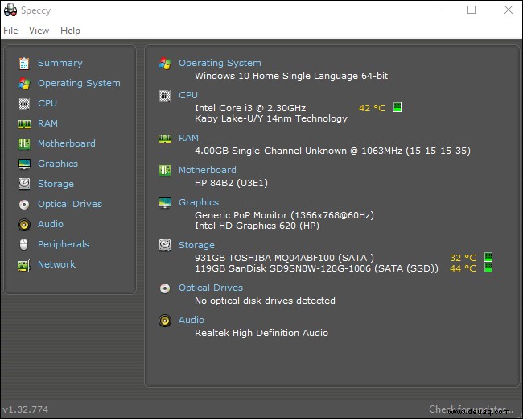523x419 pixels.
Task: Click text Generic PnP Monitor (1366x768@60Hz)
Action: click(x=284, y=215)
